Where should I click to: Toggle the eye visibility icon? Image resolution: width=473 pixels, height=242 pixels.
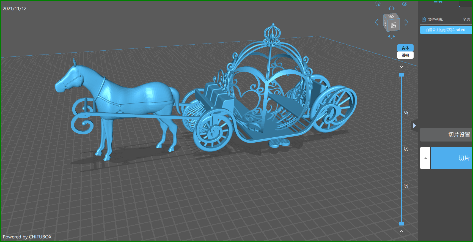coord(405,4)
